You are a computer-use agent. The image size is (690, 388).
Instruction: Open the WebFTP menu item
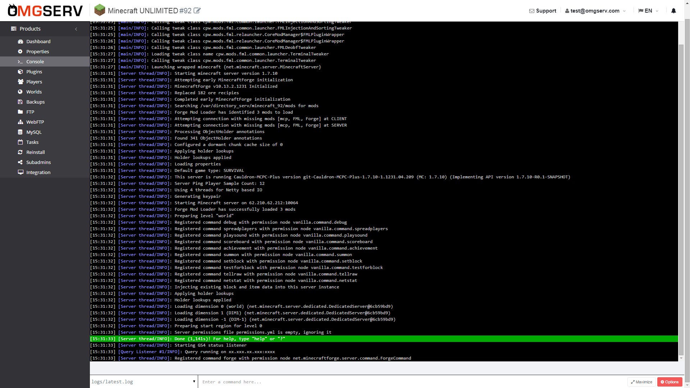(x=45, y=122)
